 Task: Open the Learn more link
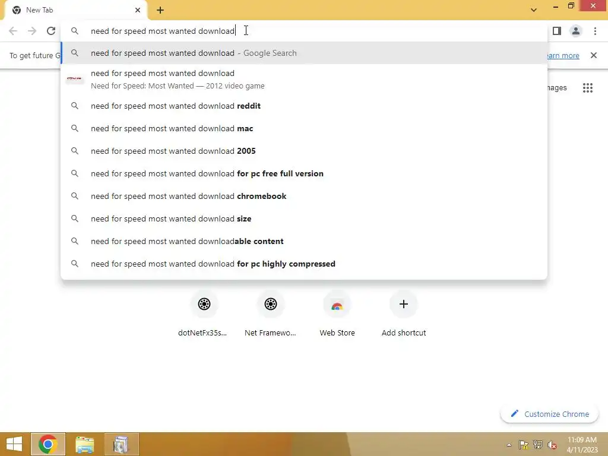(x=563, y=55)
